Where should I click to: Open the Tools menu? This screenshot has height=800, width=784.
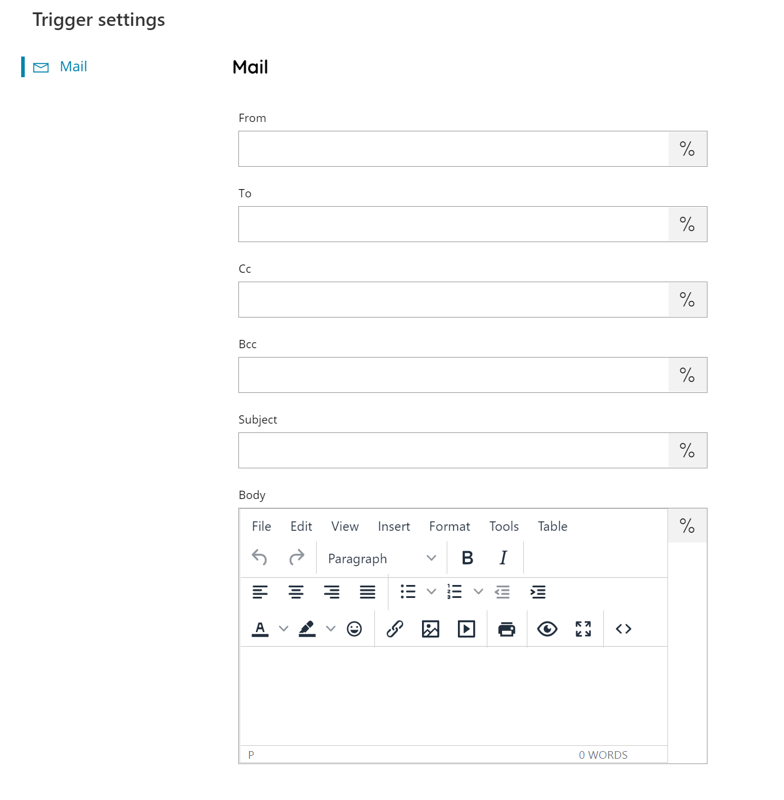coord(504,526)
